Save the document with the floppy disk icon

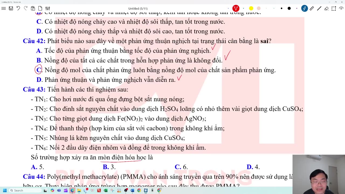pos(11,8)
